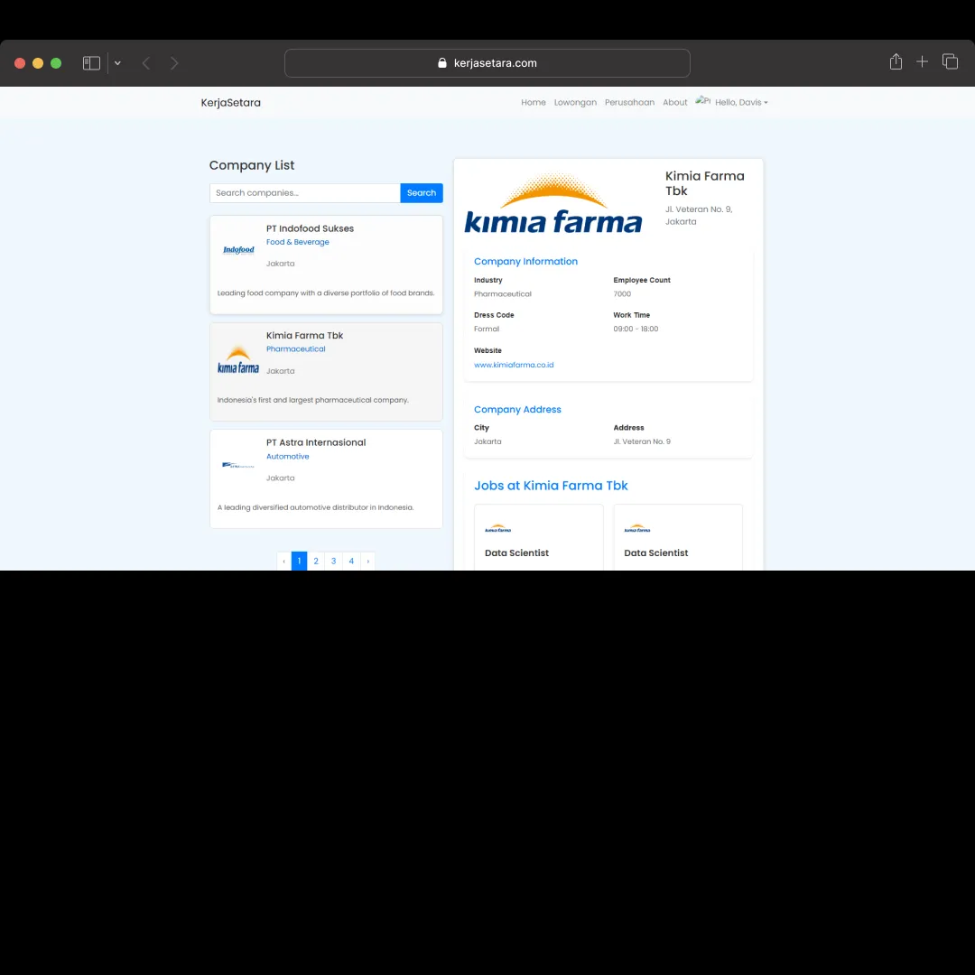Select pagination page 1
This screenshot has height=975, width=975.
click(x=299, y=561)
